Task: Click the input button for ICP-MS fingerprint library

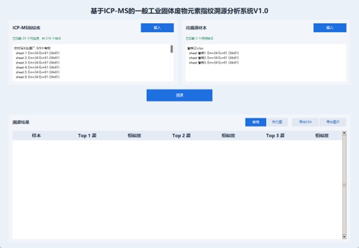Action: 157,27
